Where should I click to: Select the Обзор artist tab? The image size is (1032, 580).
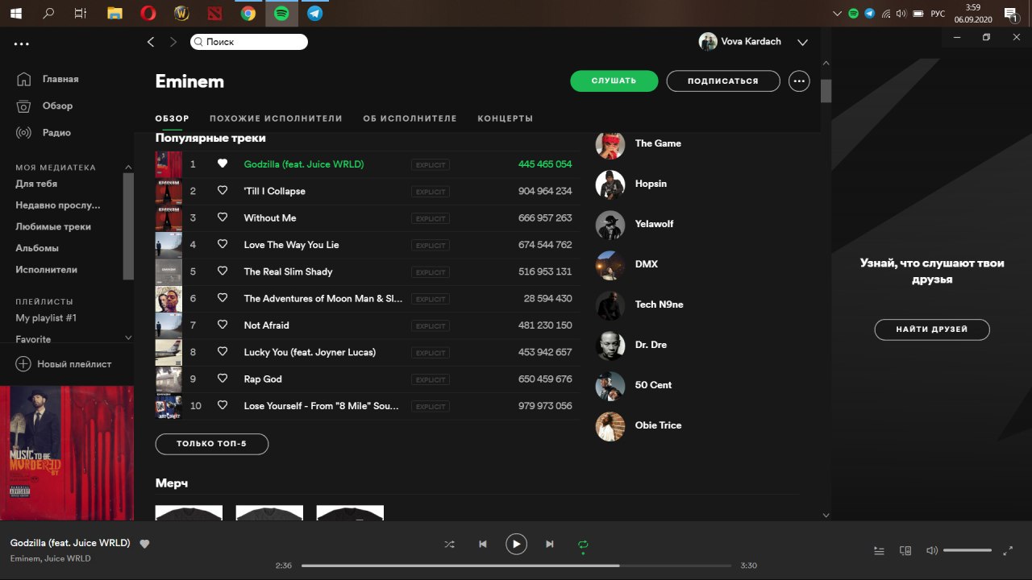(173, 118)
